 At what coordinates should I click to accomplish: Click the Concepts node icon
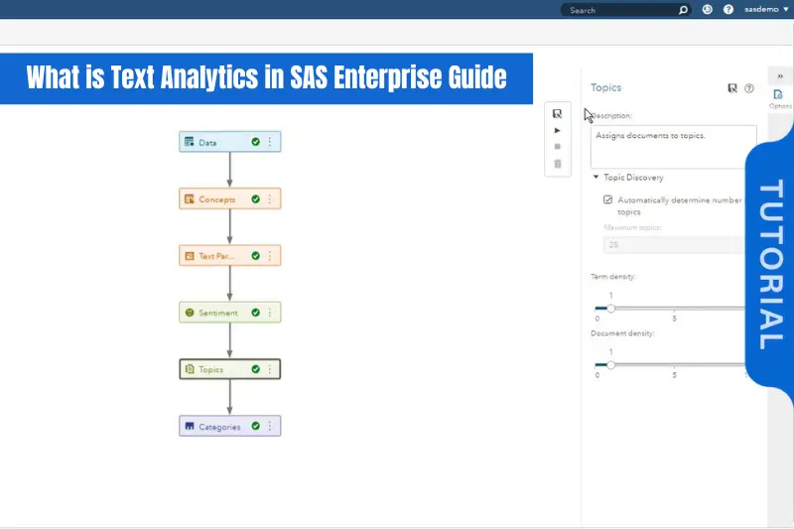pos(190,198)
